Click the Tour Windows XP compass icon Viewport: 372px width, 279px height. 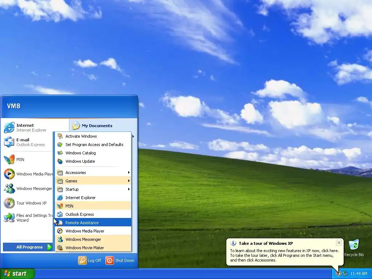click(x=9, y=203)
